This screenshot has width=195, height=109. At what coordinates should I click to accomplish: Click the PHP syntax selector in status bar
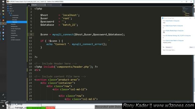tap(188, 102)
